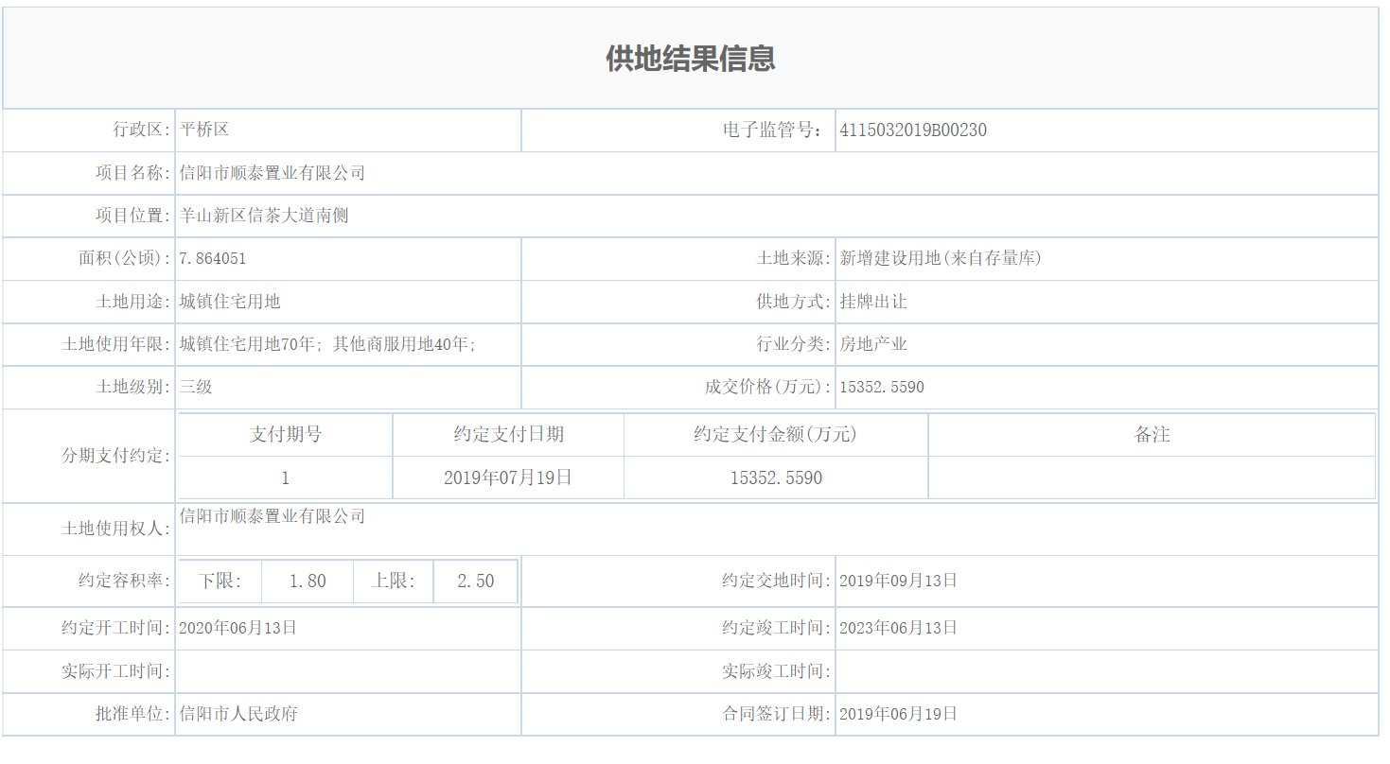Click the 分期支付约定 field label
Screen dimensions: 1390x764
(116, 456)
